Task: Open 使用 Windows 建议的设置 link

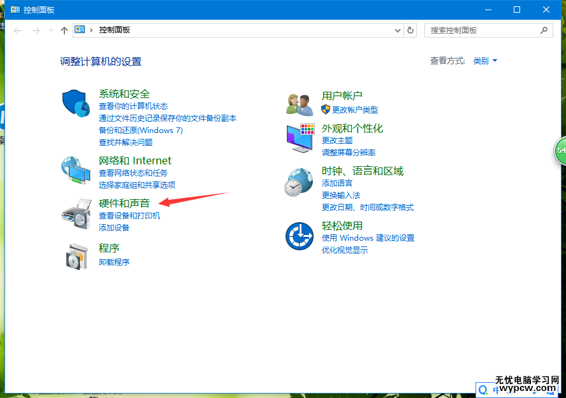Action: point(368,238)
